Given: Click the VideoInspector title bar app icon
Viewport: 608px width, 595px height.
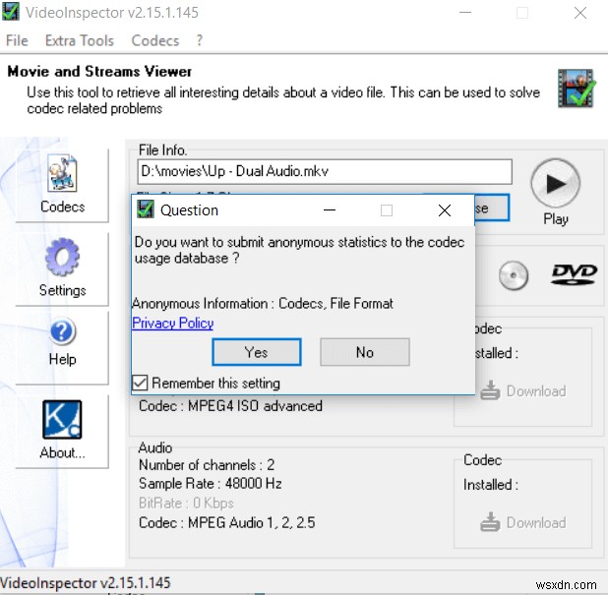Looking at the screenshot, I should point(11,12).
